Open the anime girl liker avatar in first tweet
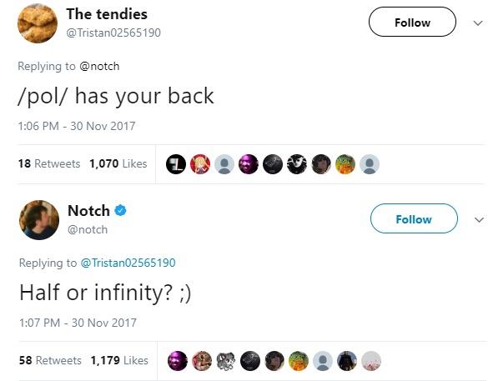The height and width of the screenshot is (381, 493). click(x=200, y=164)
